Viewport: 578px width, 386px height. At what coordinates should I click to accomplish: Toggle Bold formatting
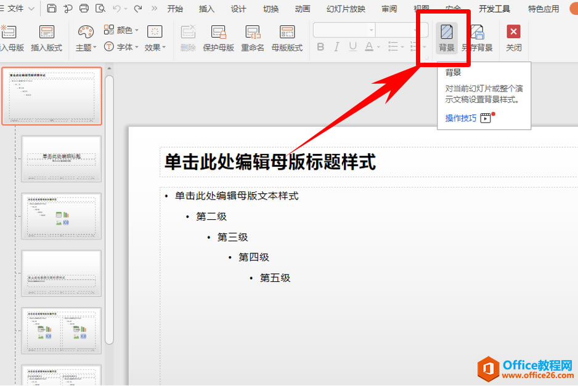(320, 46)
